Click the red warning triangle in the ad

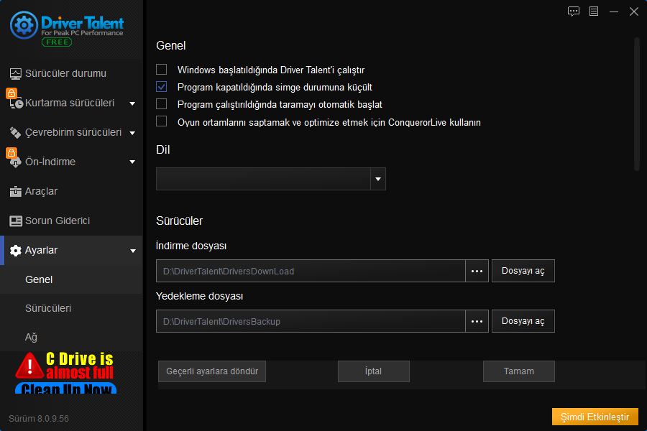tap(29, 366)
